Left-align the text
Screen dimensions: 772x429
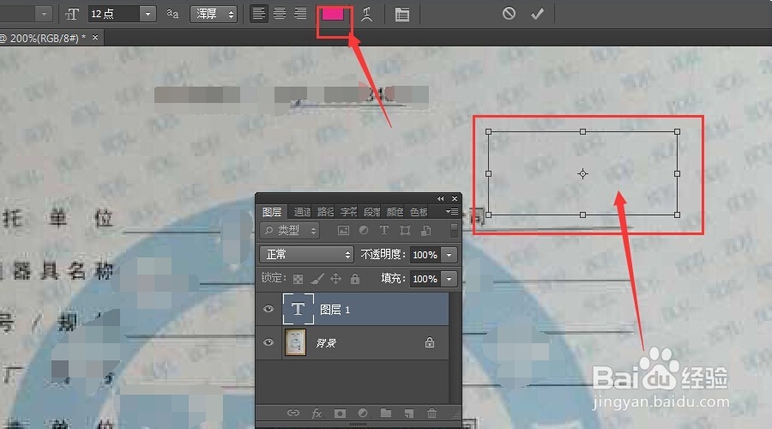point(258,14)
